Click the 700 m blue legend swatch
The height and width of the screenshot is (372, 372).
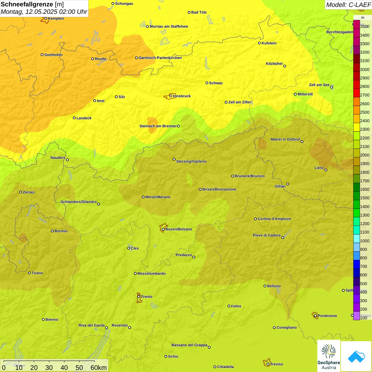point(357,264)
